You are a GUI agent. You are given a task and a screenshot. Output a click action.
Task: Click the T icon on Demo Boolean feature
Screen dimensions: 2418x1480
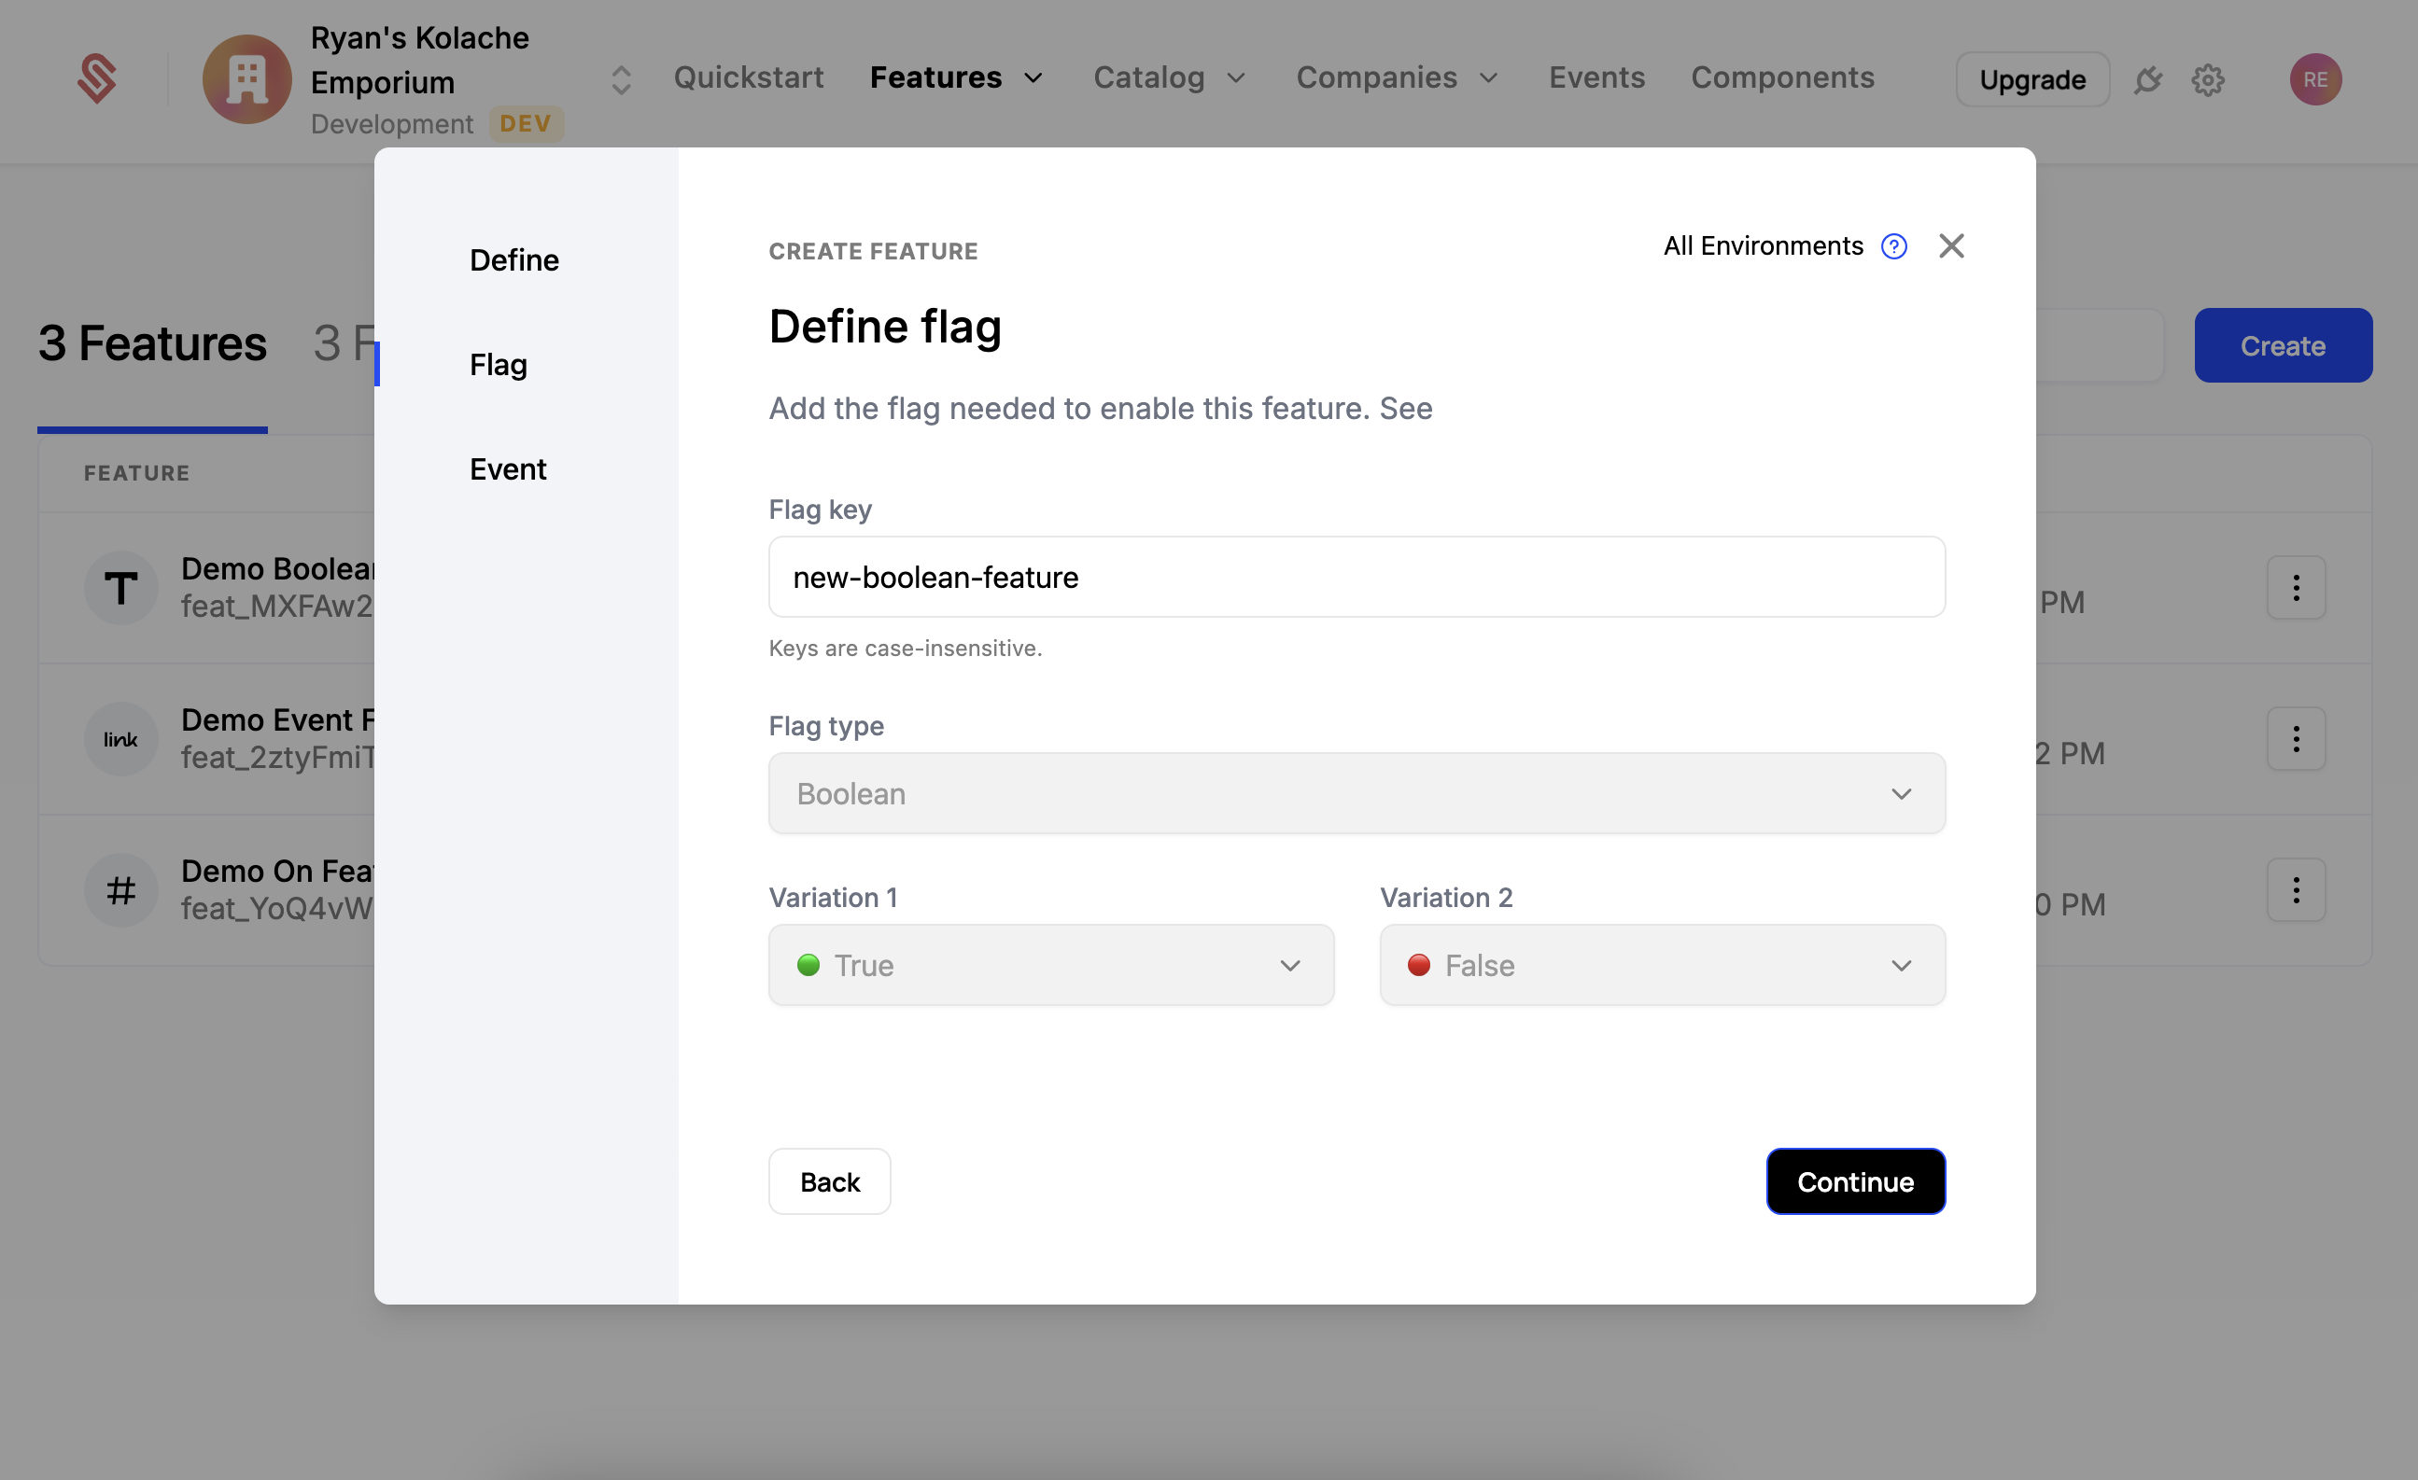(x=120, y=587)
